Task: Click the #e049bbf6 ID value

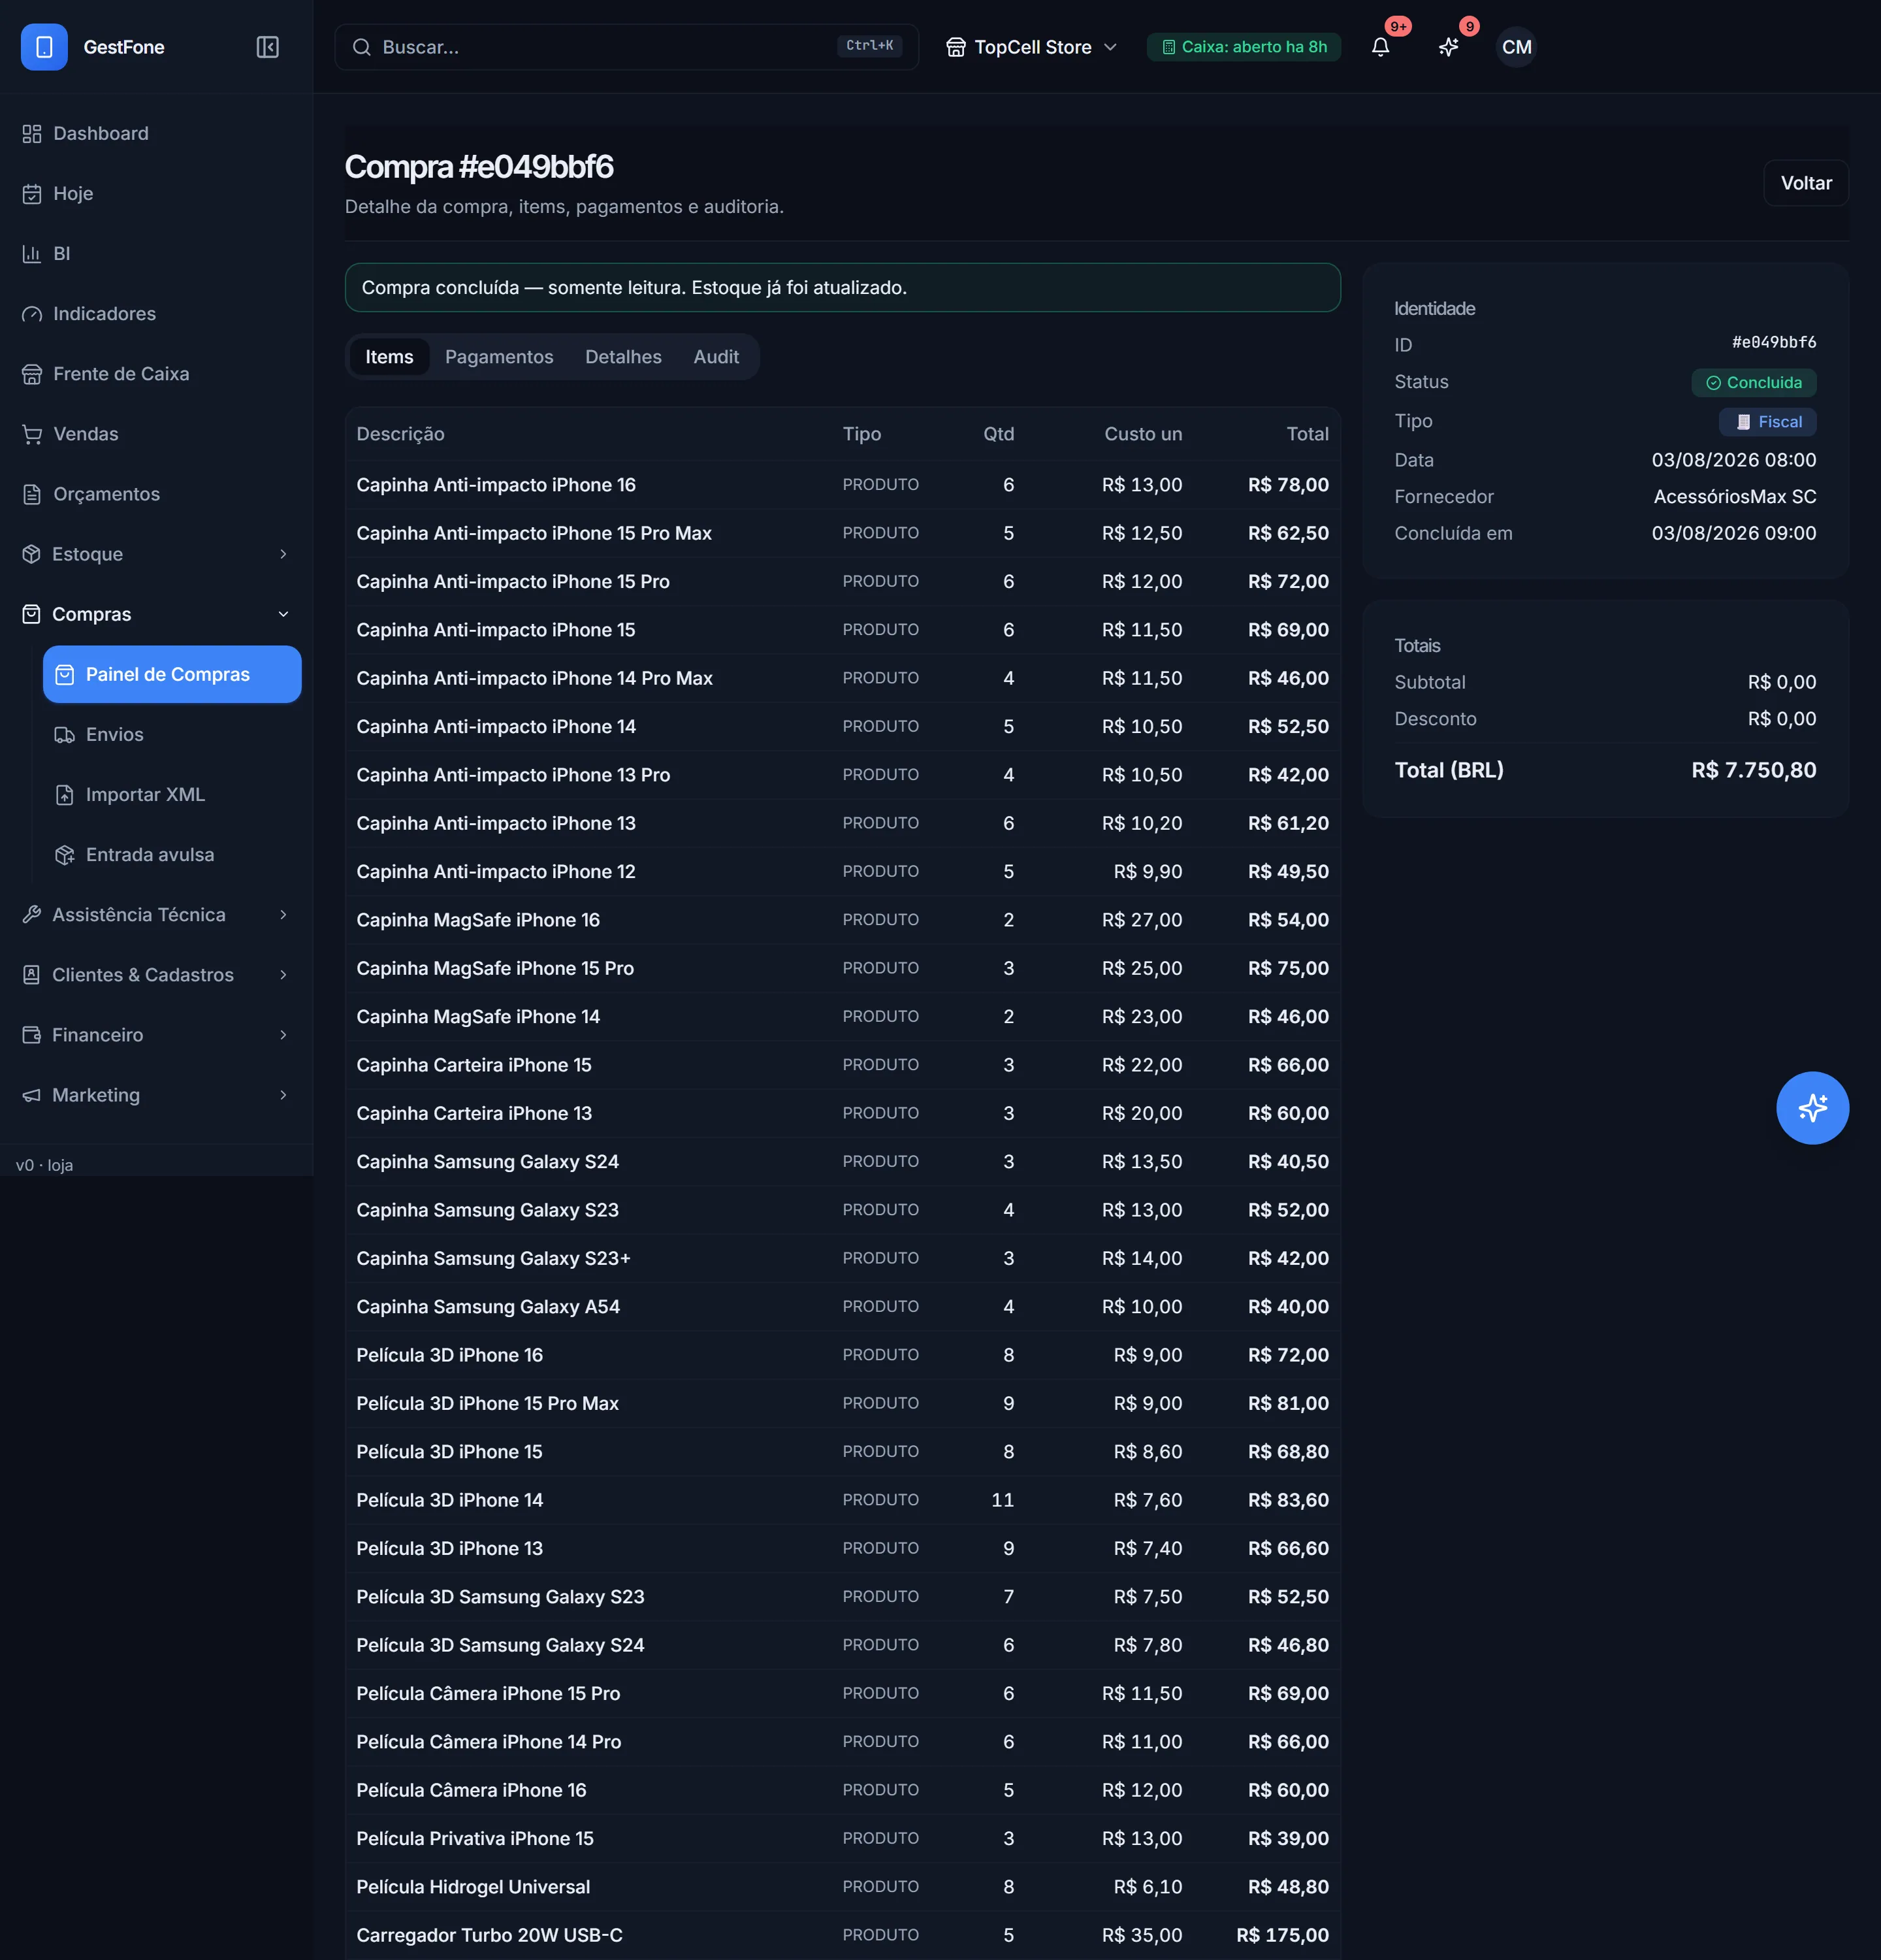Action: point(1773,343)
